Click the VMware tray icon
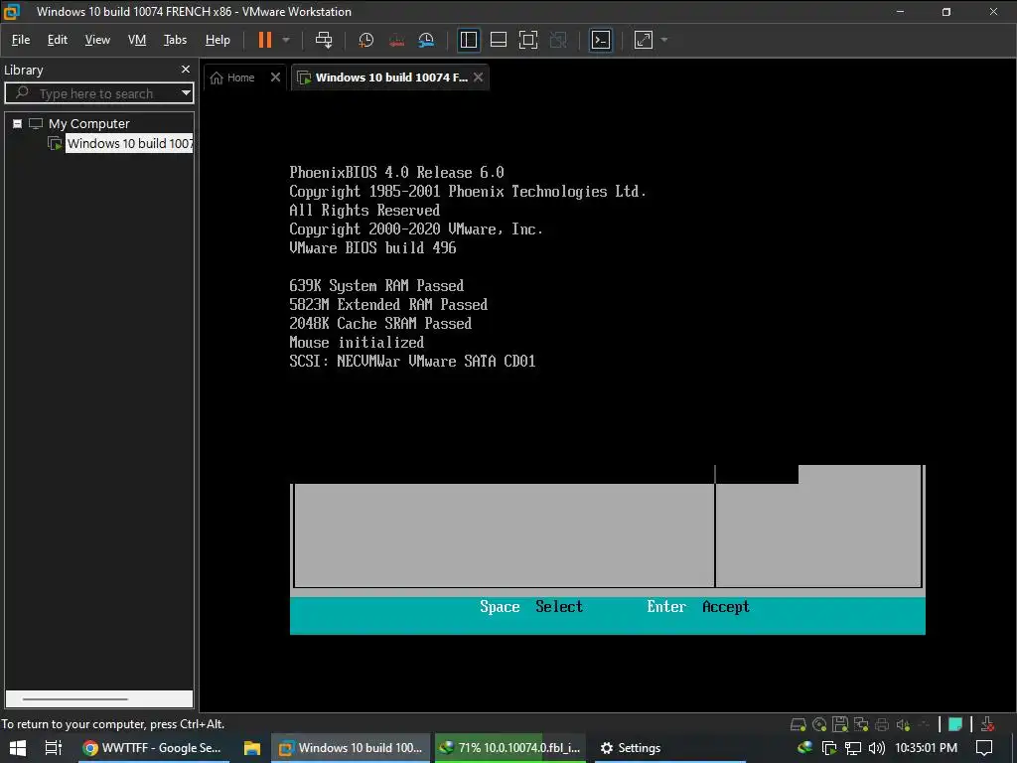The height and width of the screenshot is (763, 1017). click(x=829, y=748)
